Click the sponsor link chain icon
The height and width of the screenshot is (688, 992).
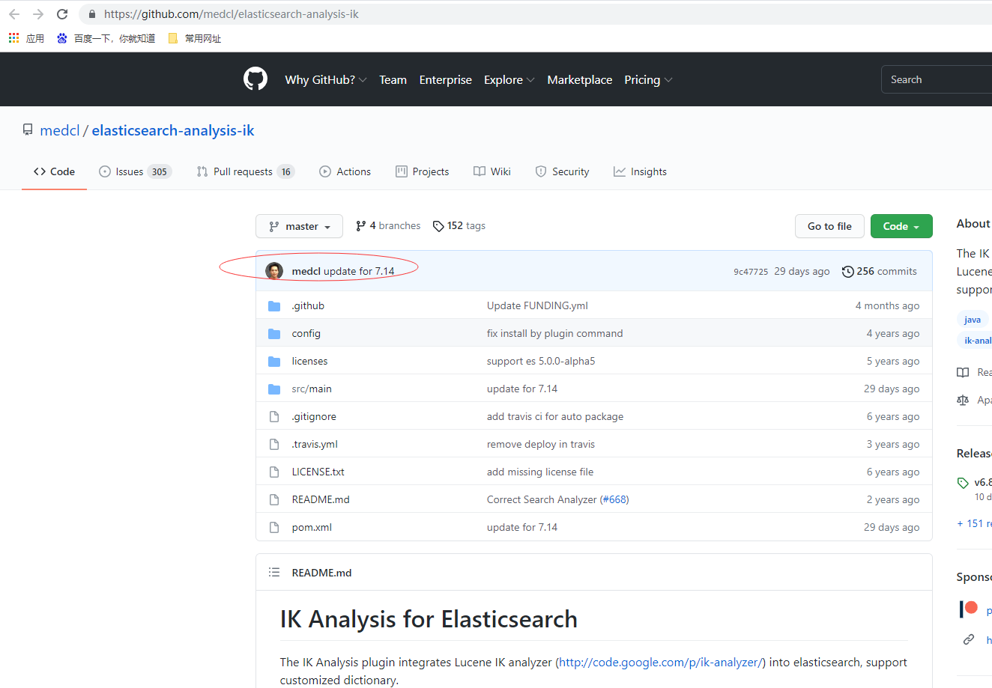coord(969,639)
